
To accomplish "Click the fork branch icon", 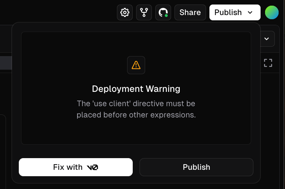I will click(144, 12).
